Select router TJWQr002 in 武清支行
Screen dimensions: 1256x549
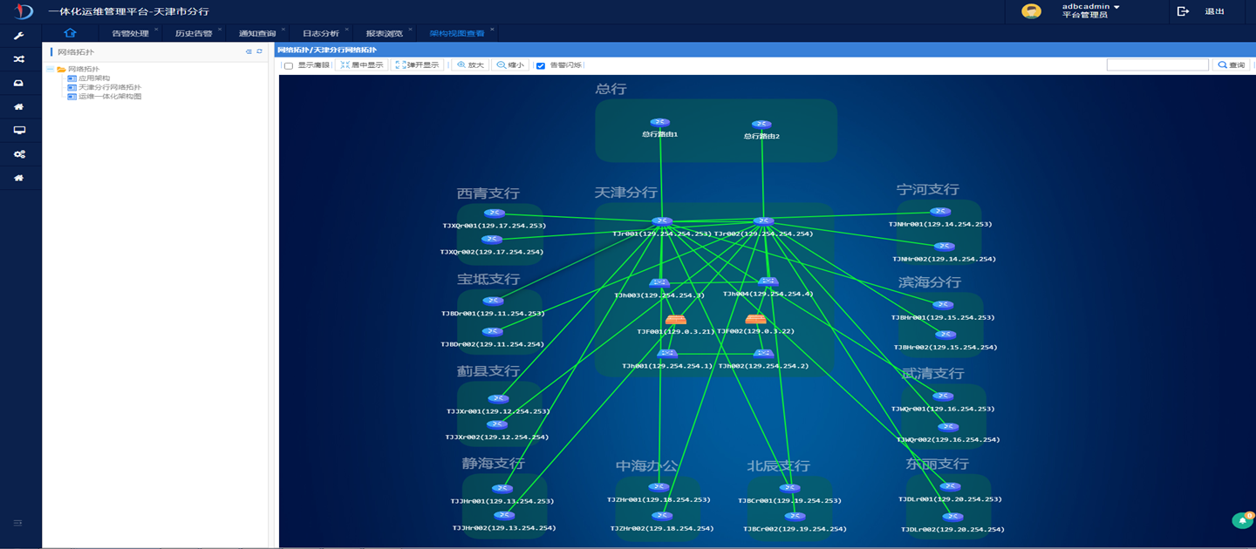tap(948, 427)
